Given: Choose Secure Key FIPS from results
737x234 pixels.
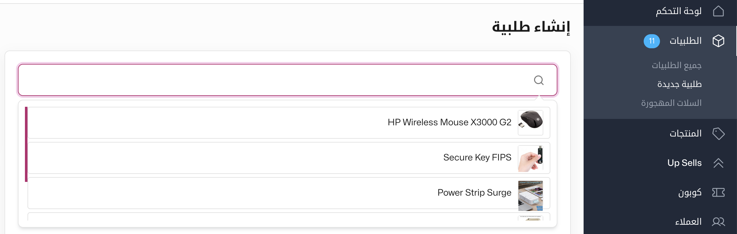Looking at the screenshot, I should coord(289,158).
